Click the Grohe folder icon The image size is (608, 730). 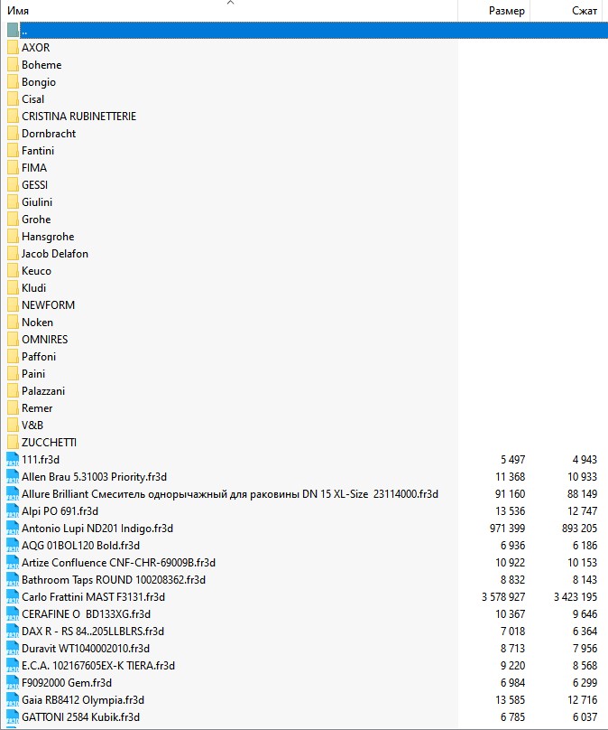click(13, 220)
